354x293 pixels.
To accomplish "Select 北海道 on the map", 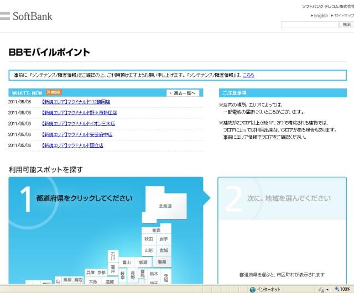I will (x=165, y=206).
